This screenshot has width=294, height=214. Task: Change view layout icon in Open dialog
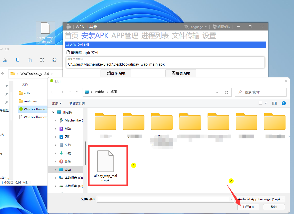coord(260,103)
